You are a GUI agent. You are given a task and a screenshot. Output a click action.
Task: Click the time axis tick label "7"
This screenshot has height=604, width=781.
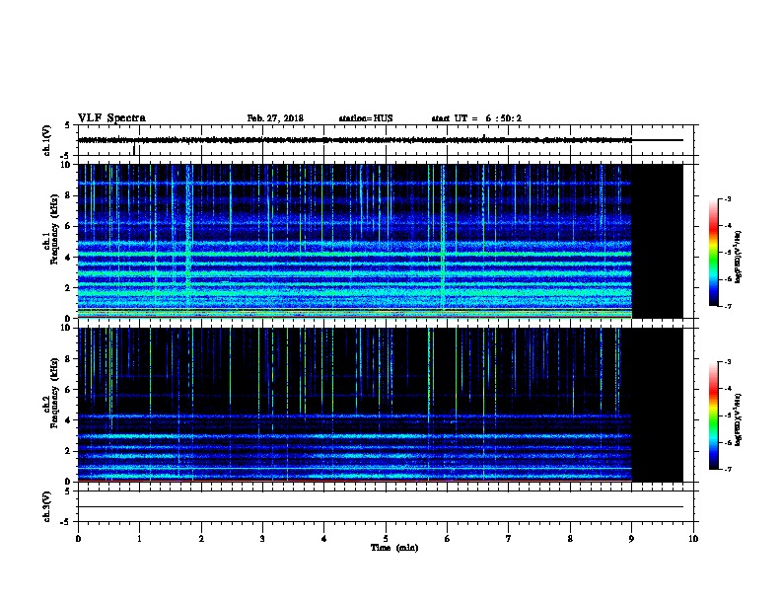pyautogui.click(x=509, y=539)
